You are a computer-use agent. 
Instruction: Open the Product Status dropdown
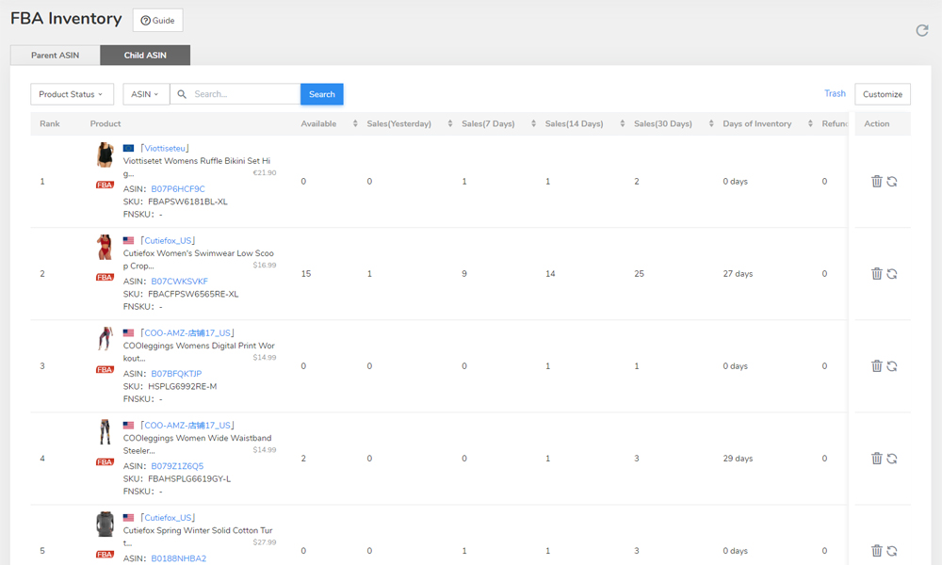(x=72, y=94)
